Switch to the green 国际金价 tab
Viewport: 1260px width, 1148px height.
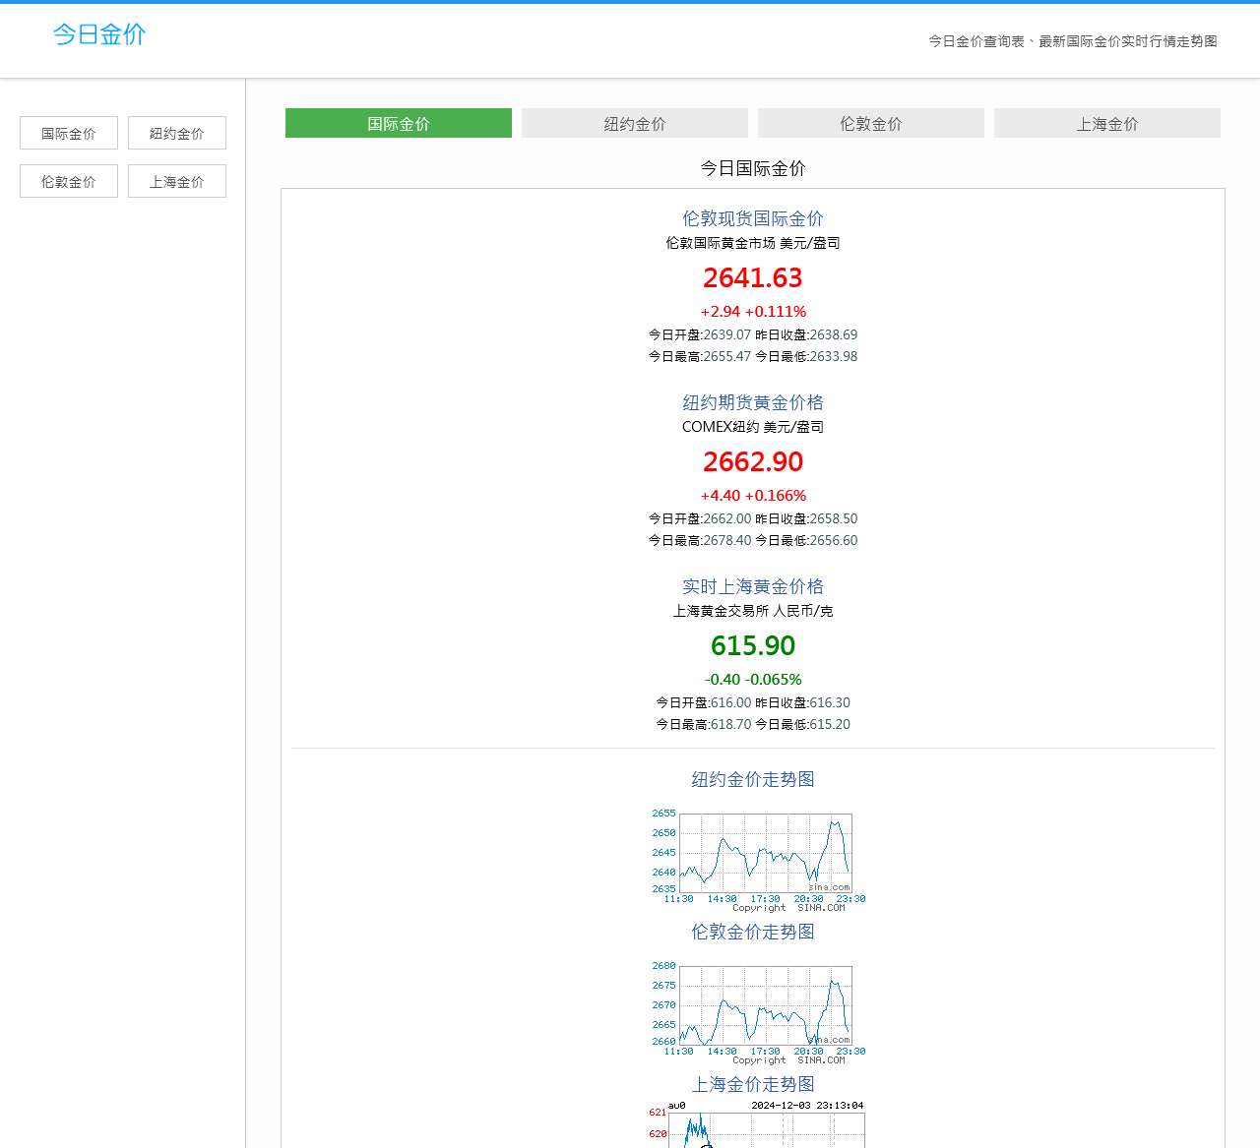tap(399, 124)
